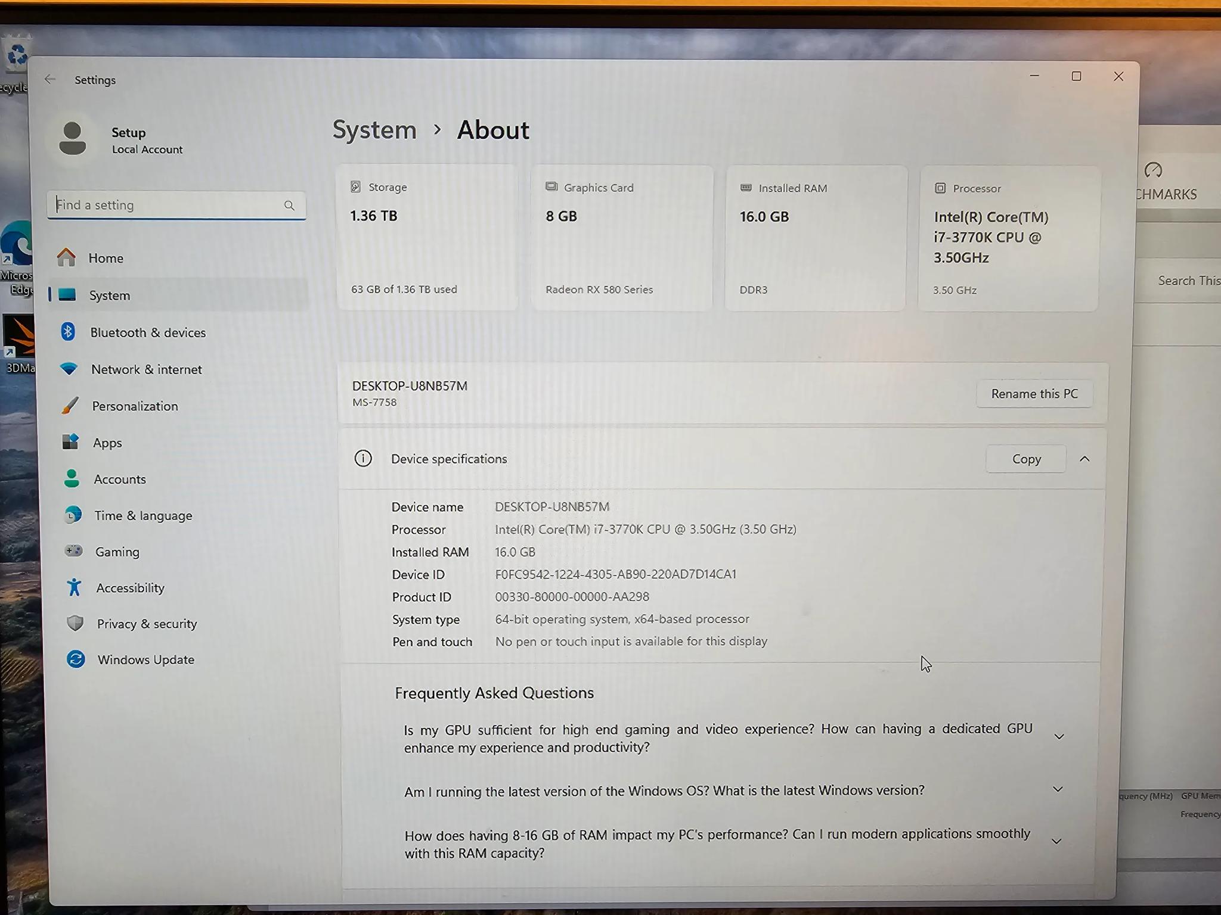Click the Personalization paintbrush icon
The image size is (1221, 915).
(70, 406)
